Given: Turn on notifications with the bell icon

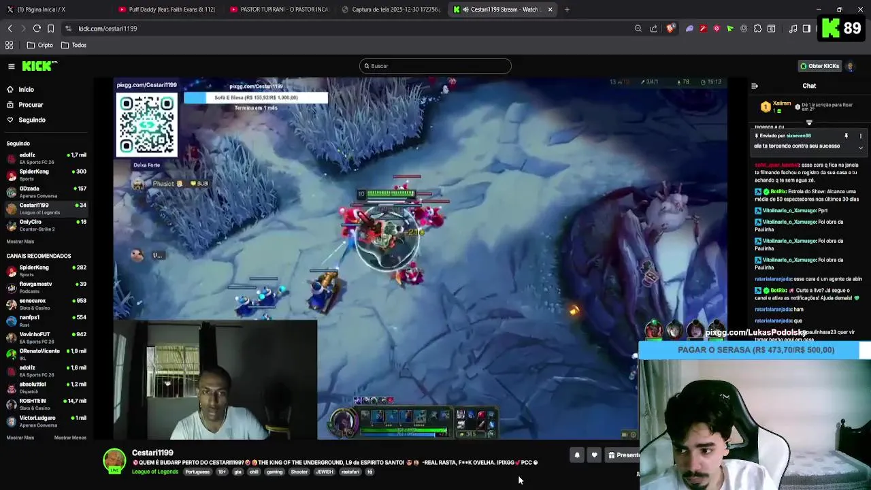Looking at the screenshot, I should coord(577,455).
